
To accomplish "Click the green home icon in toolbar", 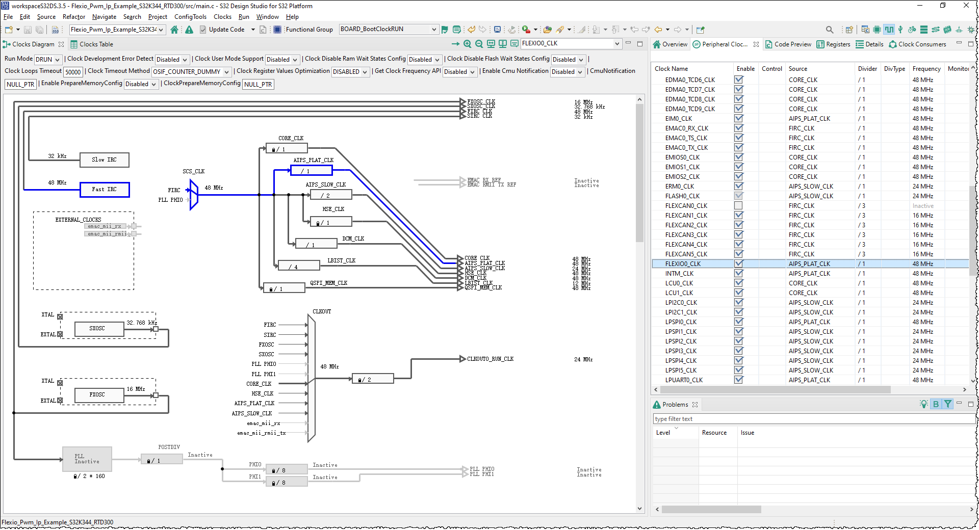I will 174,30.
